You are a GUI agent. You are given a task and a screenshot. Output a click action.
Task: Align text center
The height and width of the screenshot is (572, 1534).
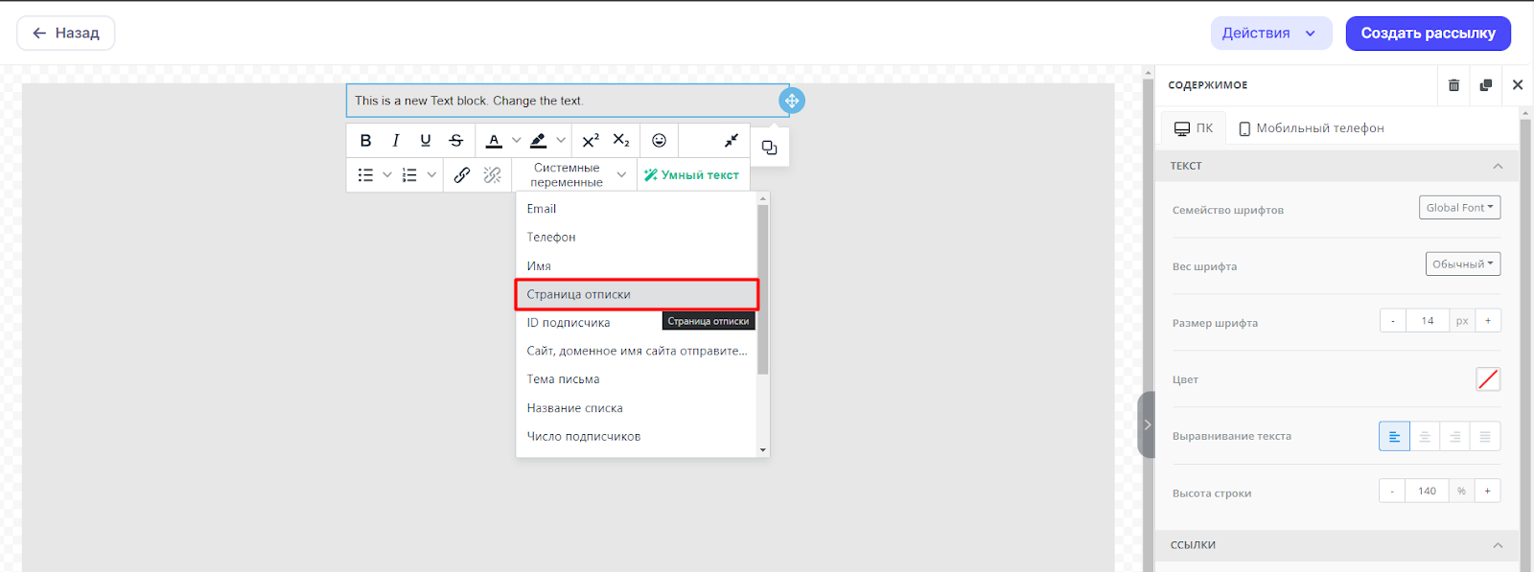(1425, 437)
